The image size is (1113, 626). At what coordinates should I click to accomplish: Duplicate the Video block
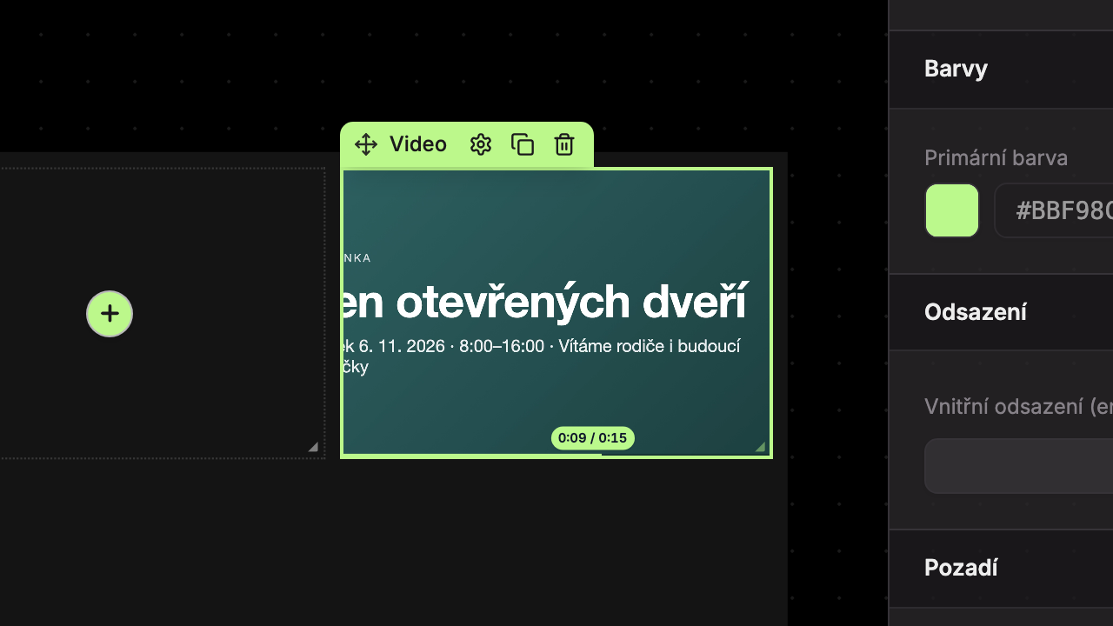[x=523, y=144]
